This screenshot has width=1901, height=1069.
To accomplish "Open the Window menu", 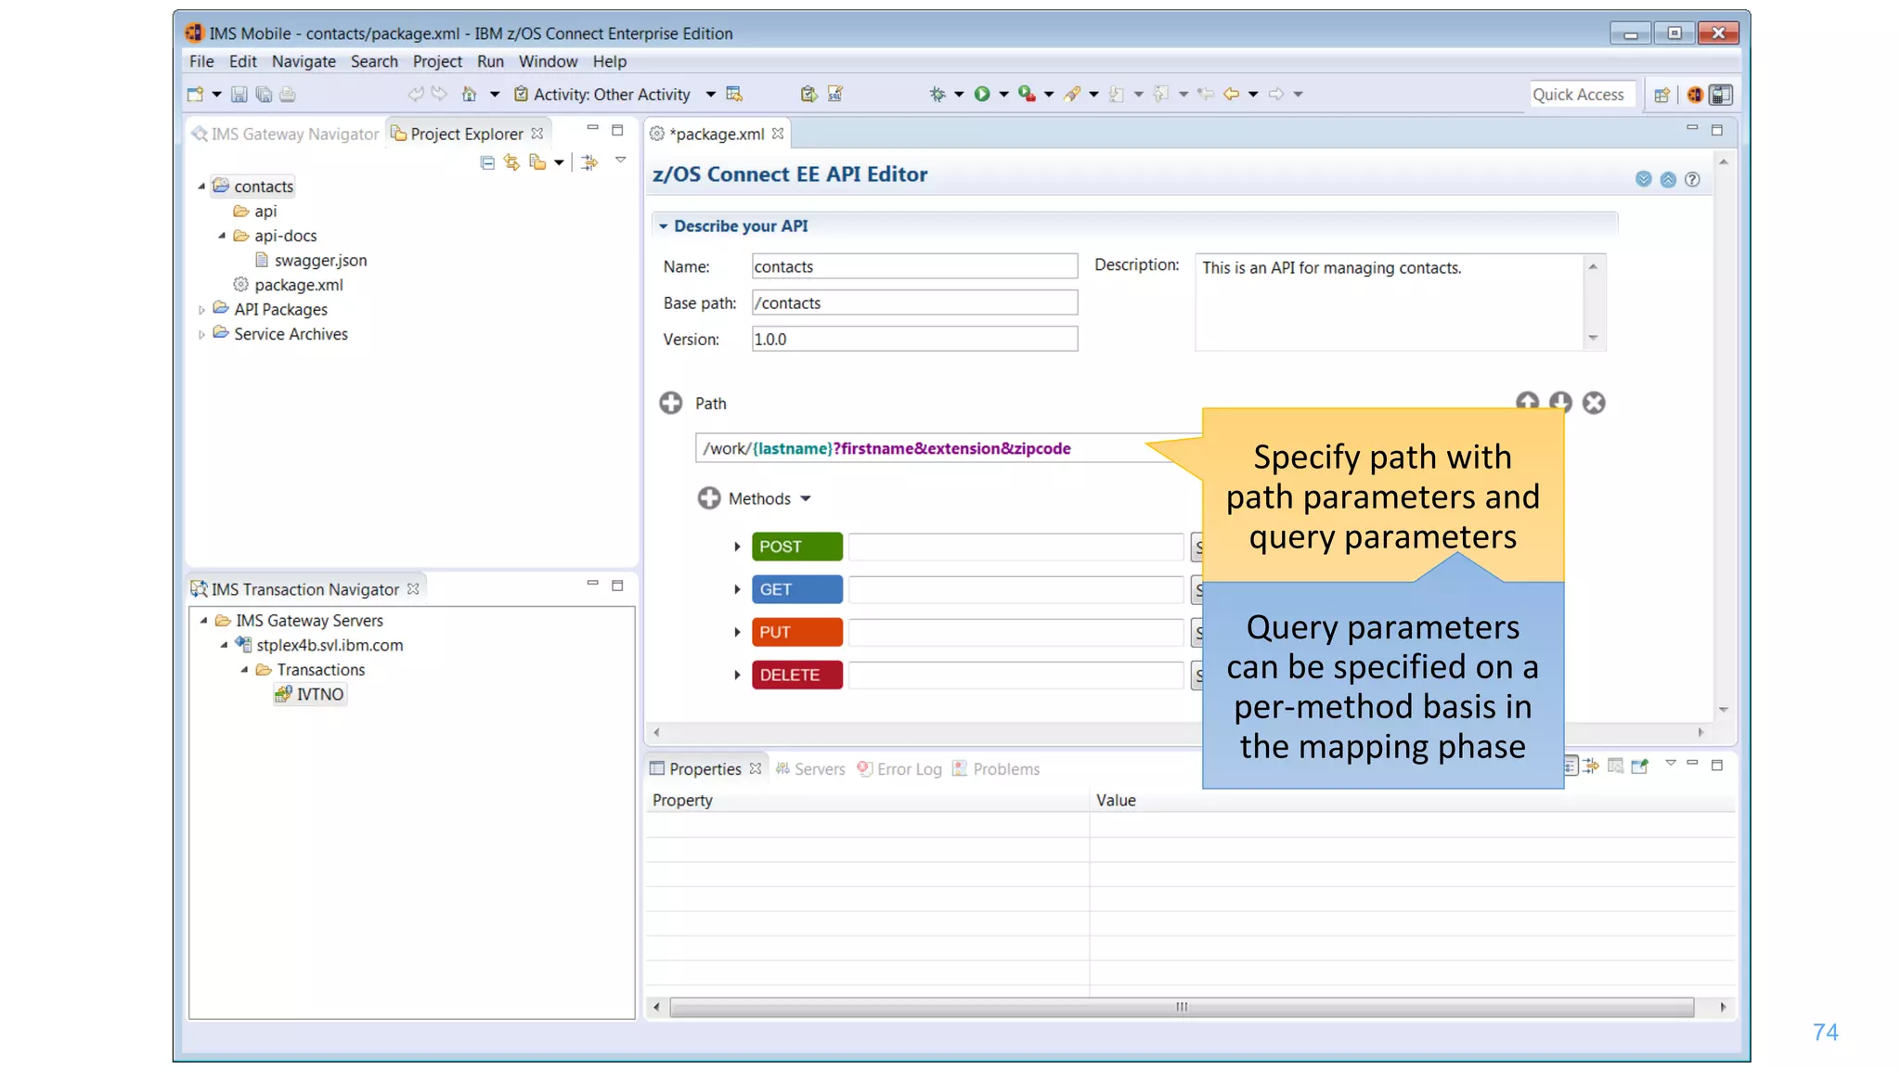I will (x=548, y=61).
